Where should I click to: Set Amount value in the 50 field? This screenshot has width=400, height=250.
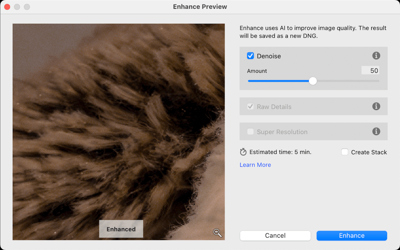[370, 70]
